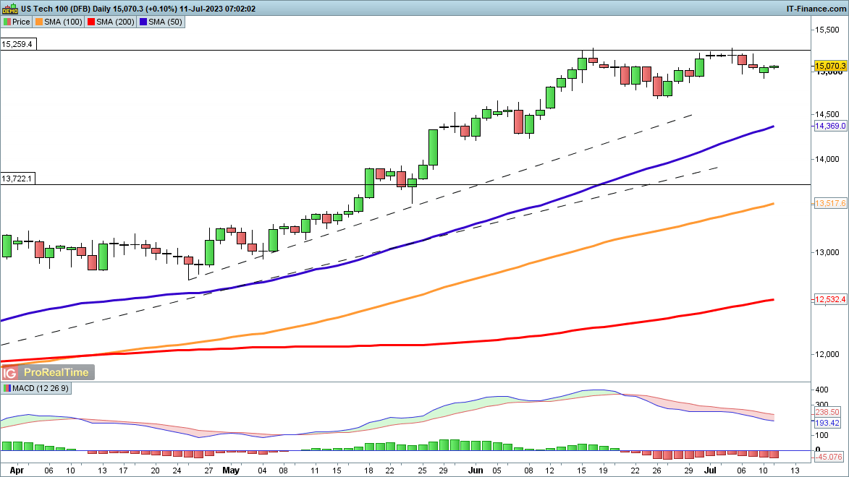Select the SMA (100) legend item
Image resolution: width=849 pixels, height=477 pixels.
coord(59,22)
